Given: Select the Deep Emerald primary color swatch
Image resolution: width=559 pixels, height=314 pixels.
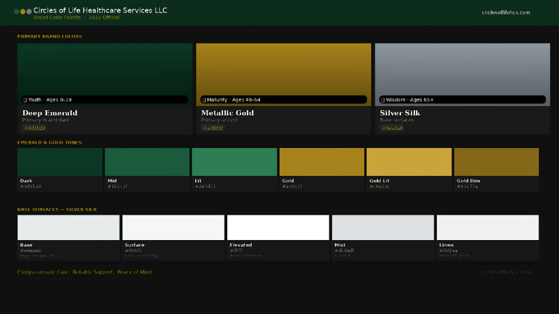Looking at the screenshot, I should (x=105, y=74).
